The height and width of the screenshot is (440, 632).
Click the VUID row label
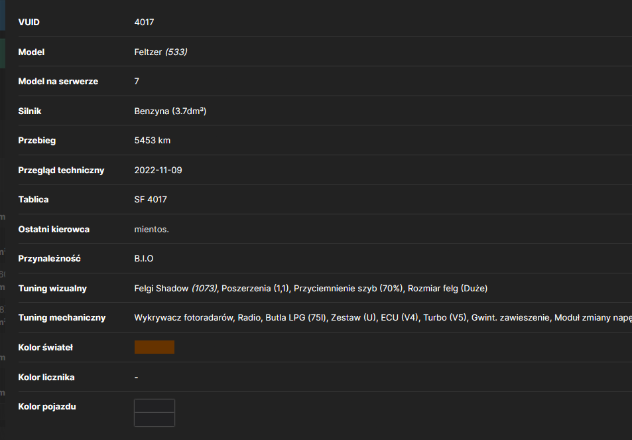pyautogui.click(x=29, y=22)
